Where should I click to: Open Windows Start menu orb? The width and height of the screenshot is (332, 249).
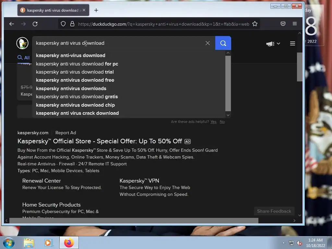point(8,243)
